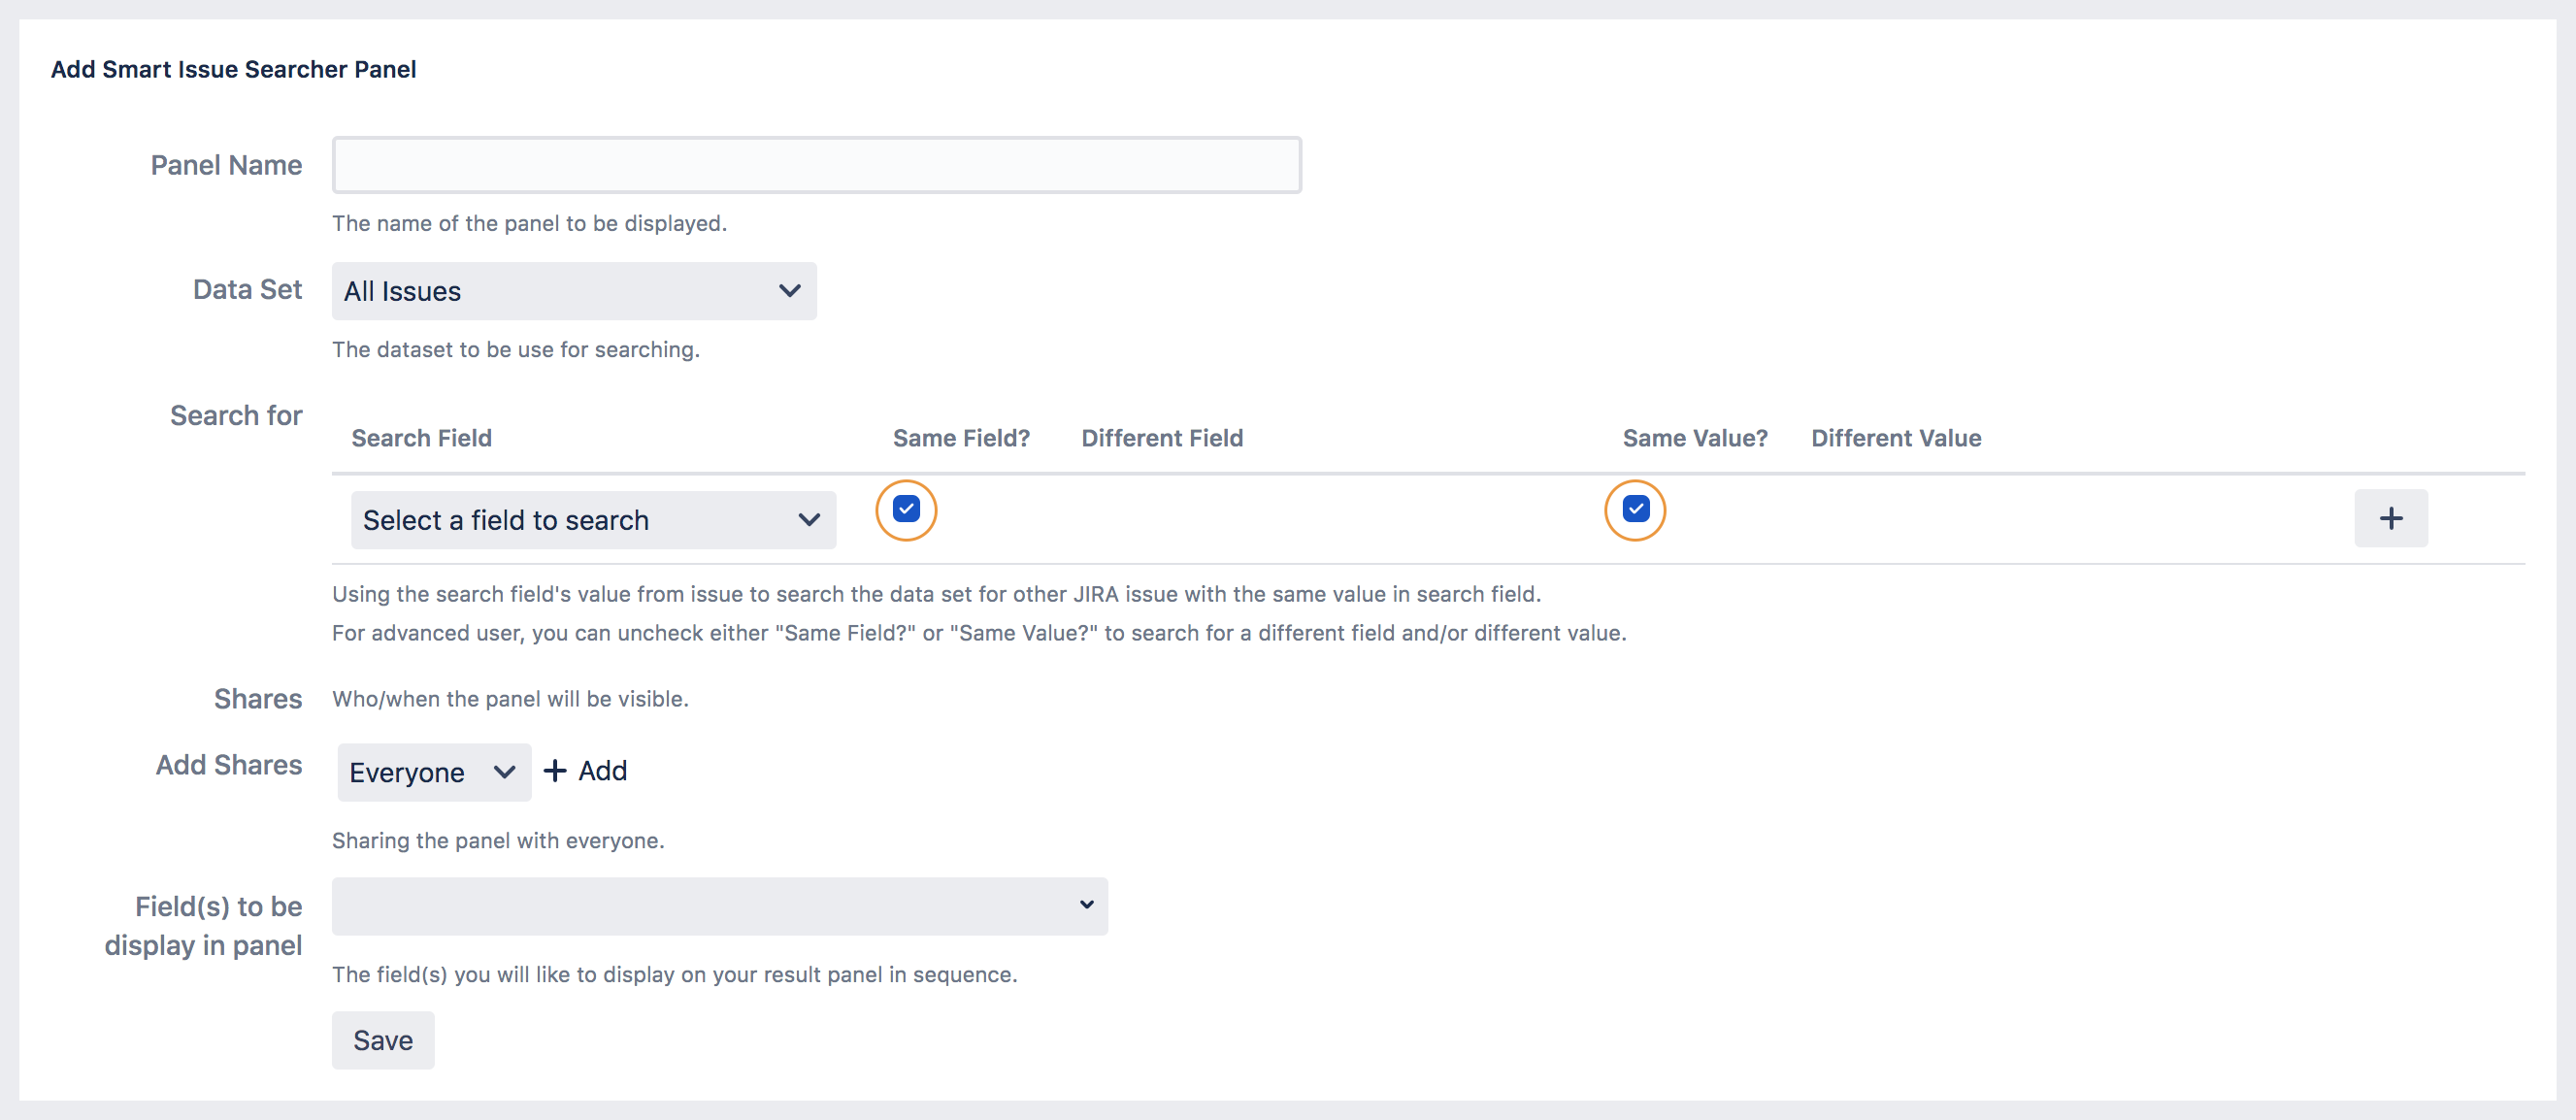Click the Data Set dropdown chevron
This screenshot has width=2576, height=1120.
pos(789,291)
